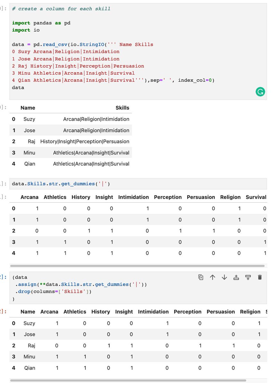Viewport: 273px width, 386px height.
Task: Click the 'History|Insight|Perception|Persuasion' cell
Action: (x=85, y=142)
